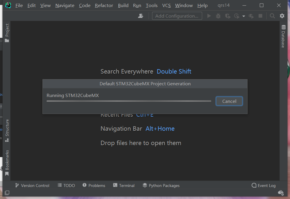
Task: Click the 'Drop files here to open them' text
Action: click(x=141, y=143)
